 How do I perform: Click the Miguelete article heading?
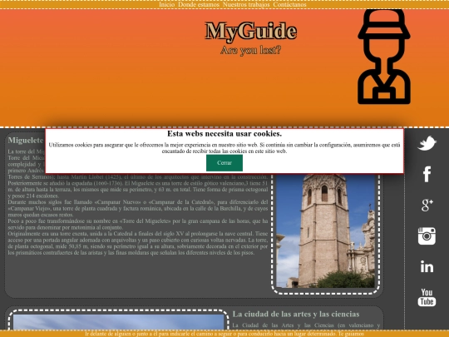click(x=26, y=140)
